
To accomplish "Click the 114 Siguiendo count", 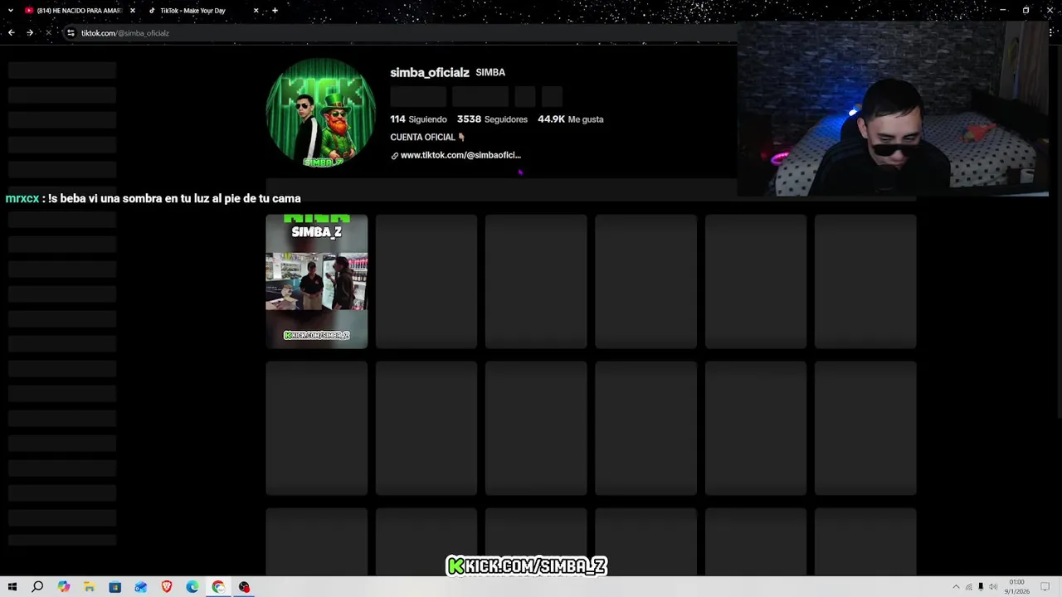I will click(x=418, y=119).
